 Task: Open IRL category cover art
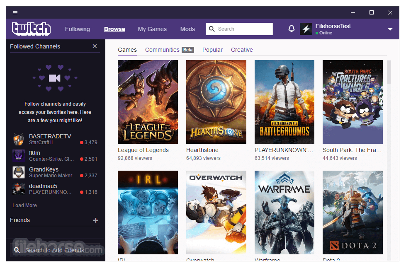pos(148,212)
